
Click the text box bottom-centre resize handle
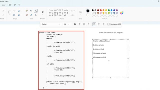tap(110, 78)
